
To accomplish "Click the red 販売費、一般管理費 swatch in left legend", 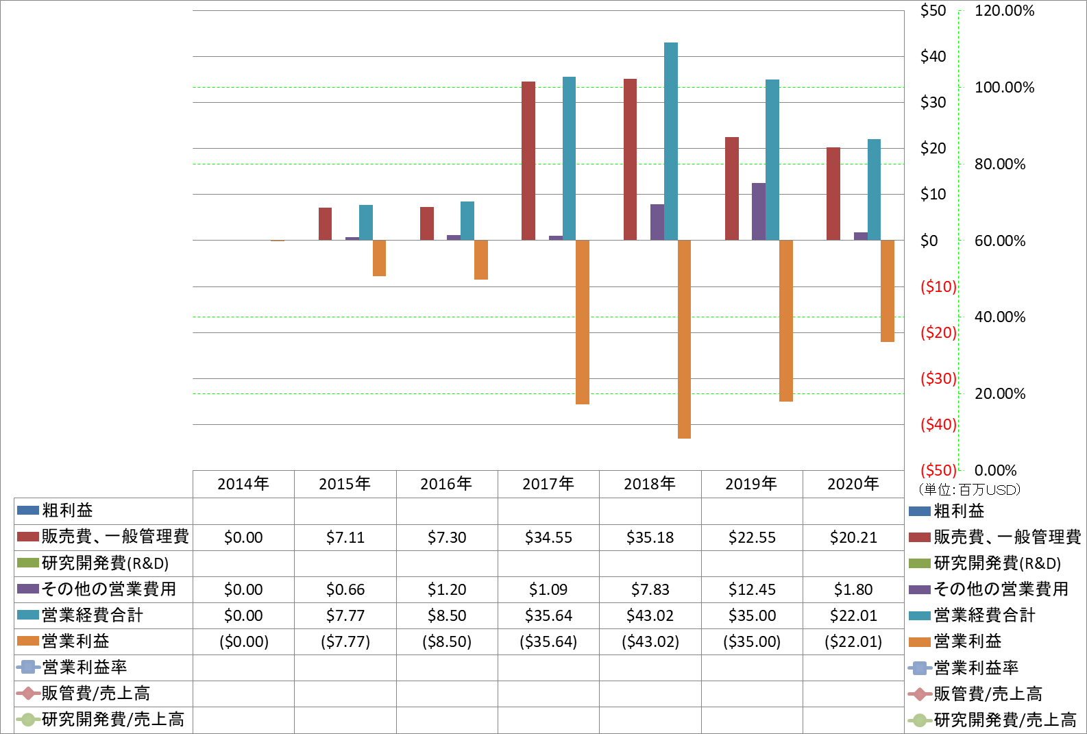I will [x=28, y=537].
